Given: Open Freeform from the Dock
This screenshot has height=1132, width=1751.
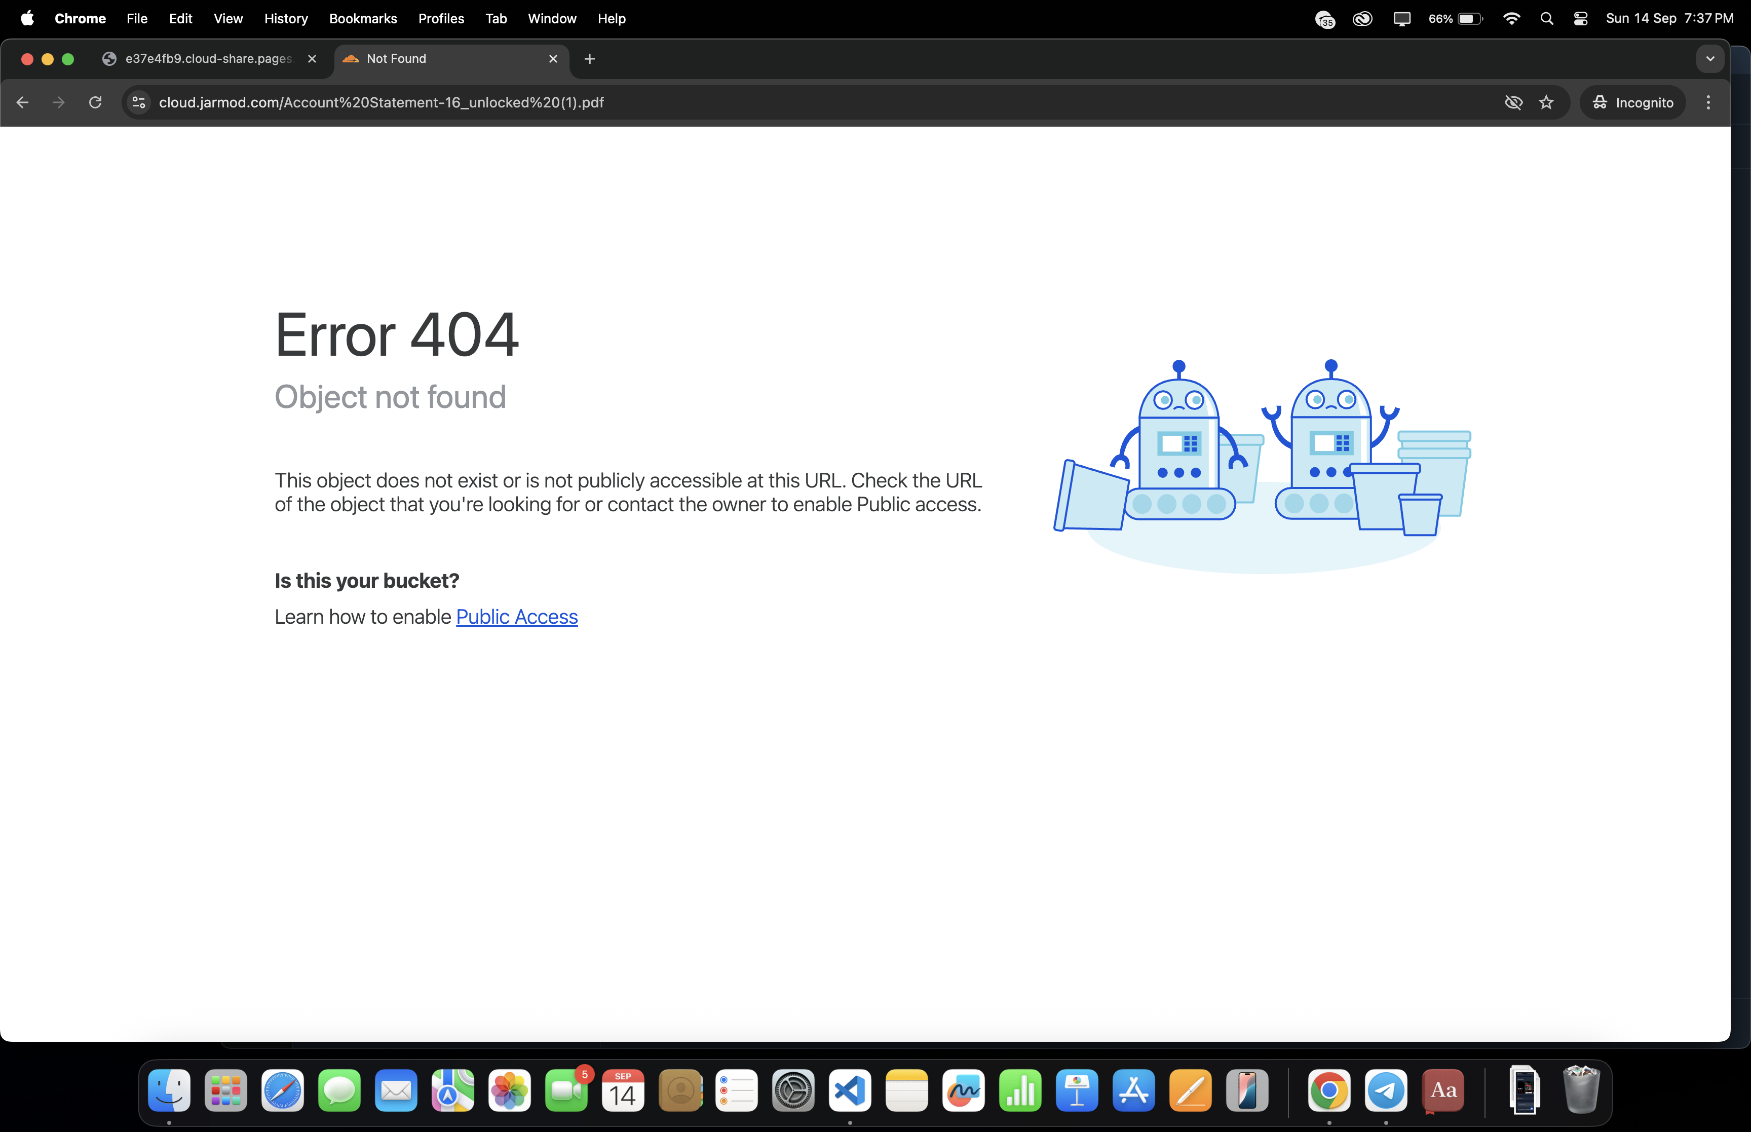Looking at the screenshot, I should (x=963, y=1089).
